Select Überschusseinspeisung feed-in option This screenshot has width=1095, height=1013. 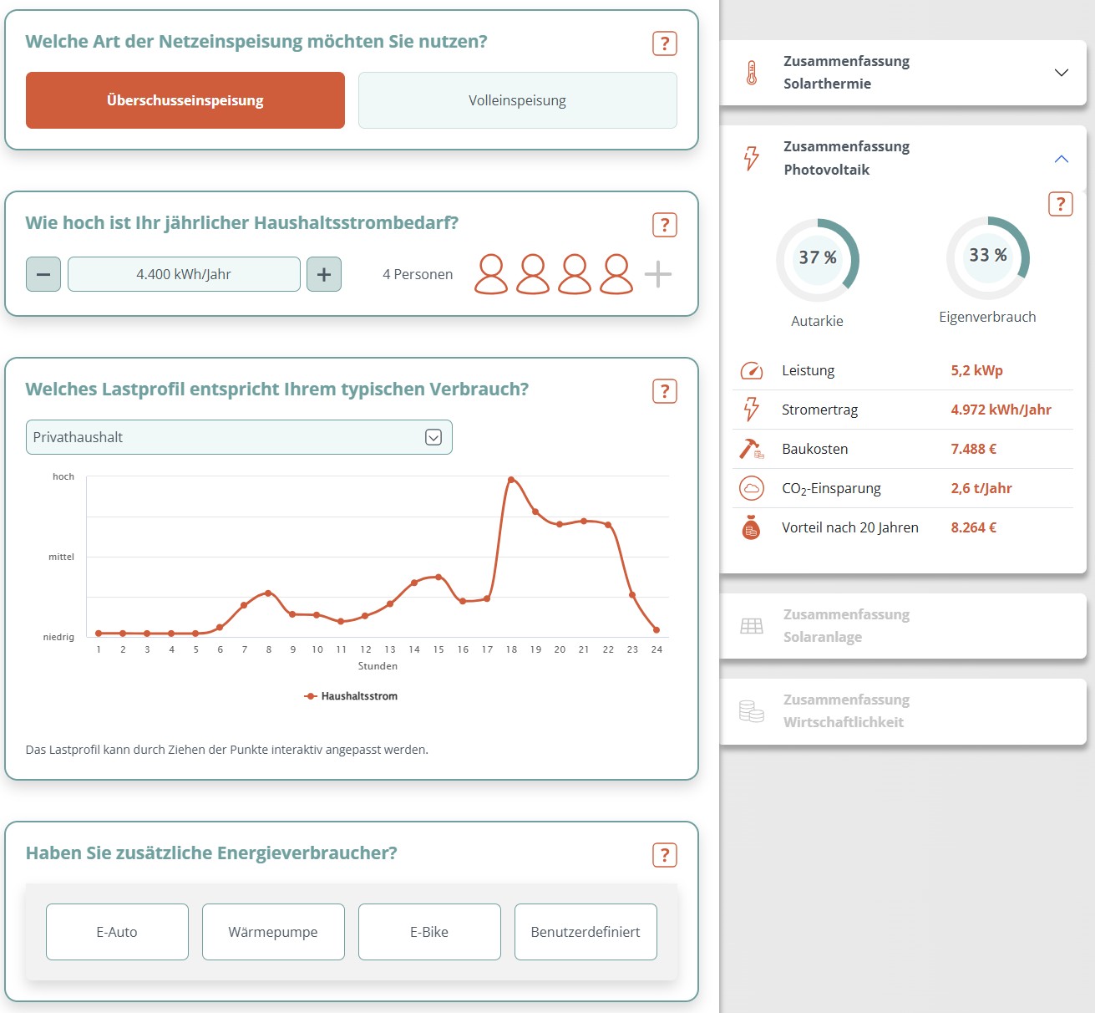(x=185, y=100)
